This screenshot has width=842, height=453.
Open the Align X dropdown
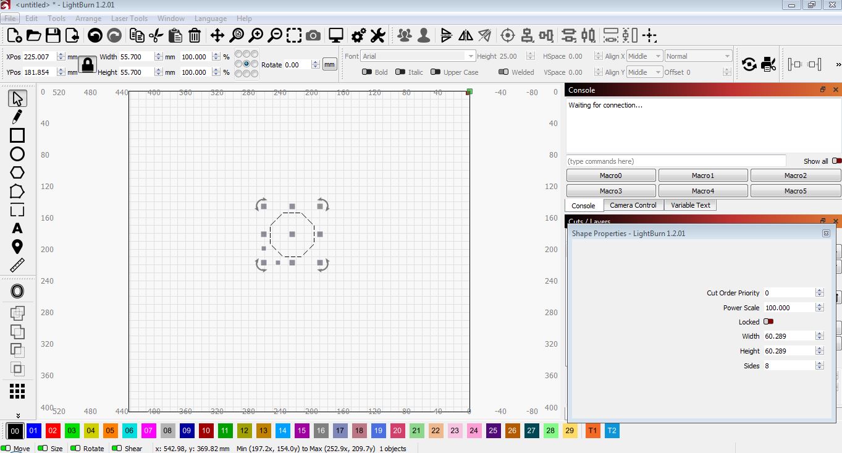coord(644,56)
